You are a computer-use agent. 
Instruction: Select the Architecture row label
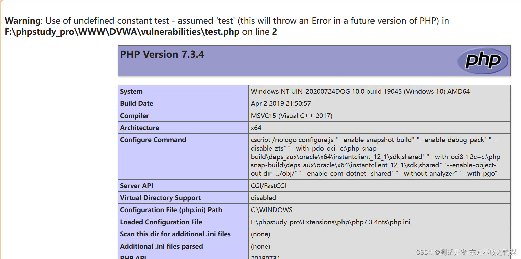pyautogui.click(x=139, y=128)
